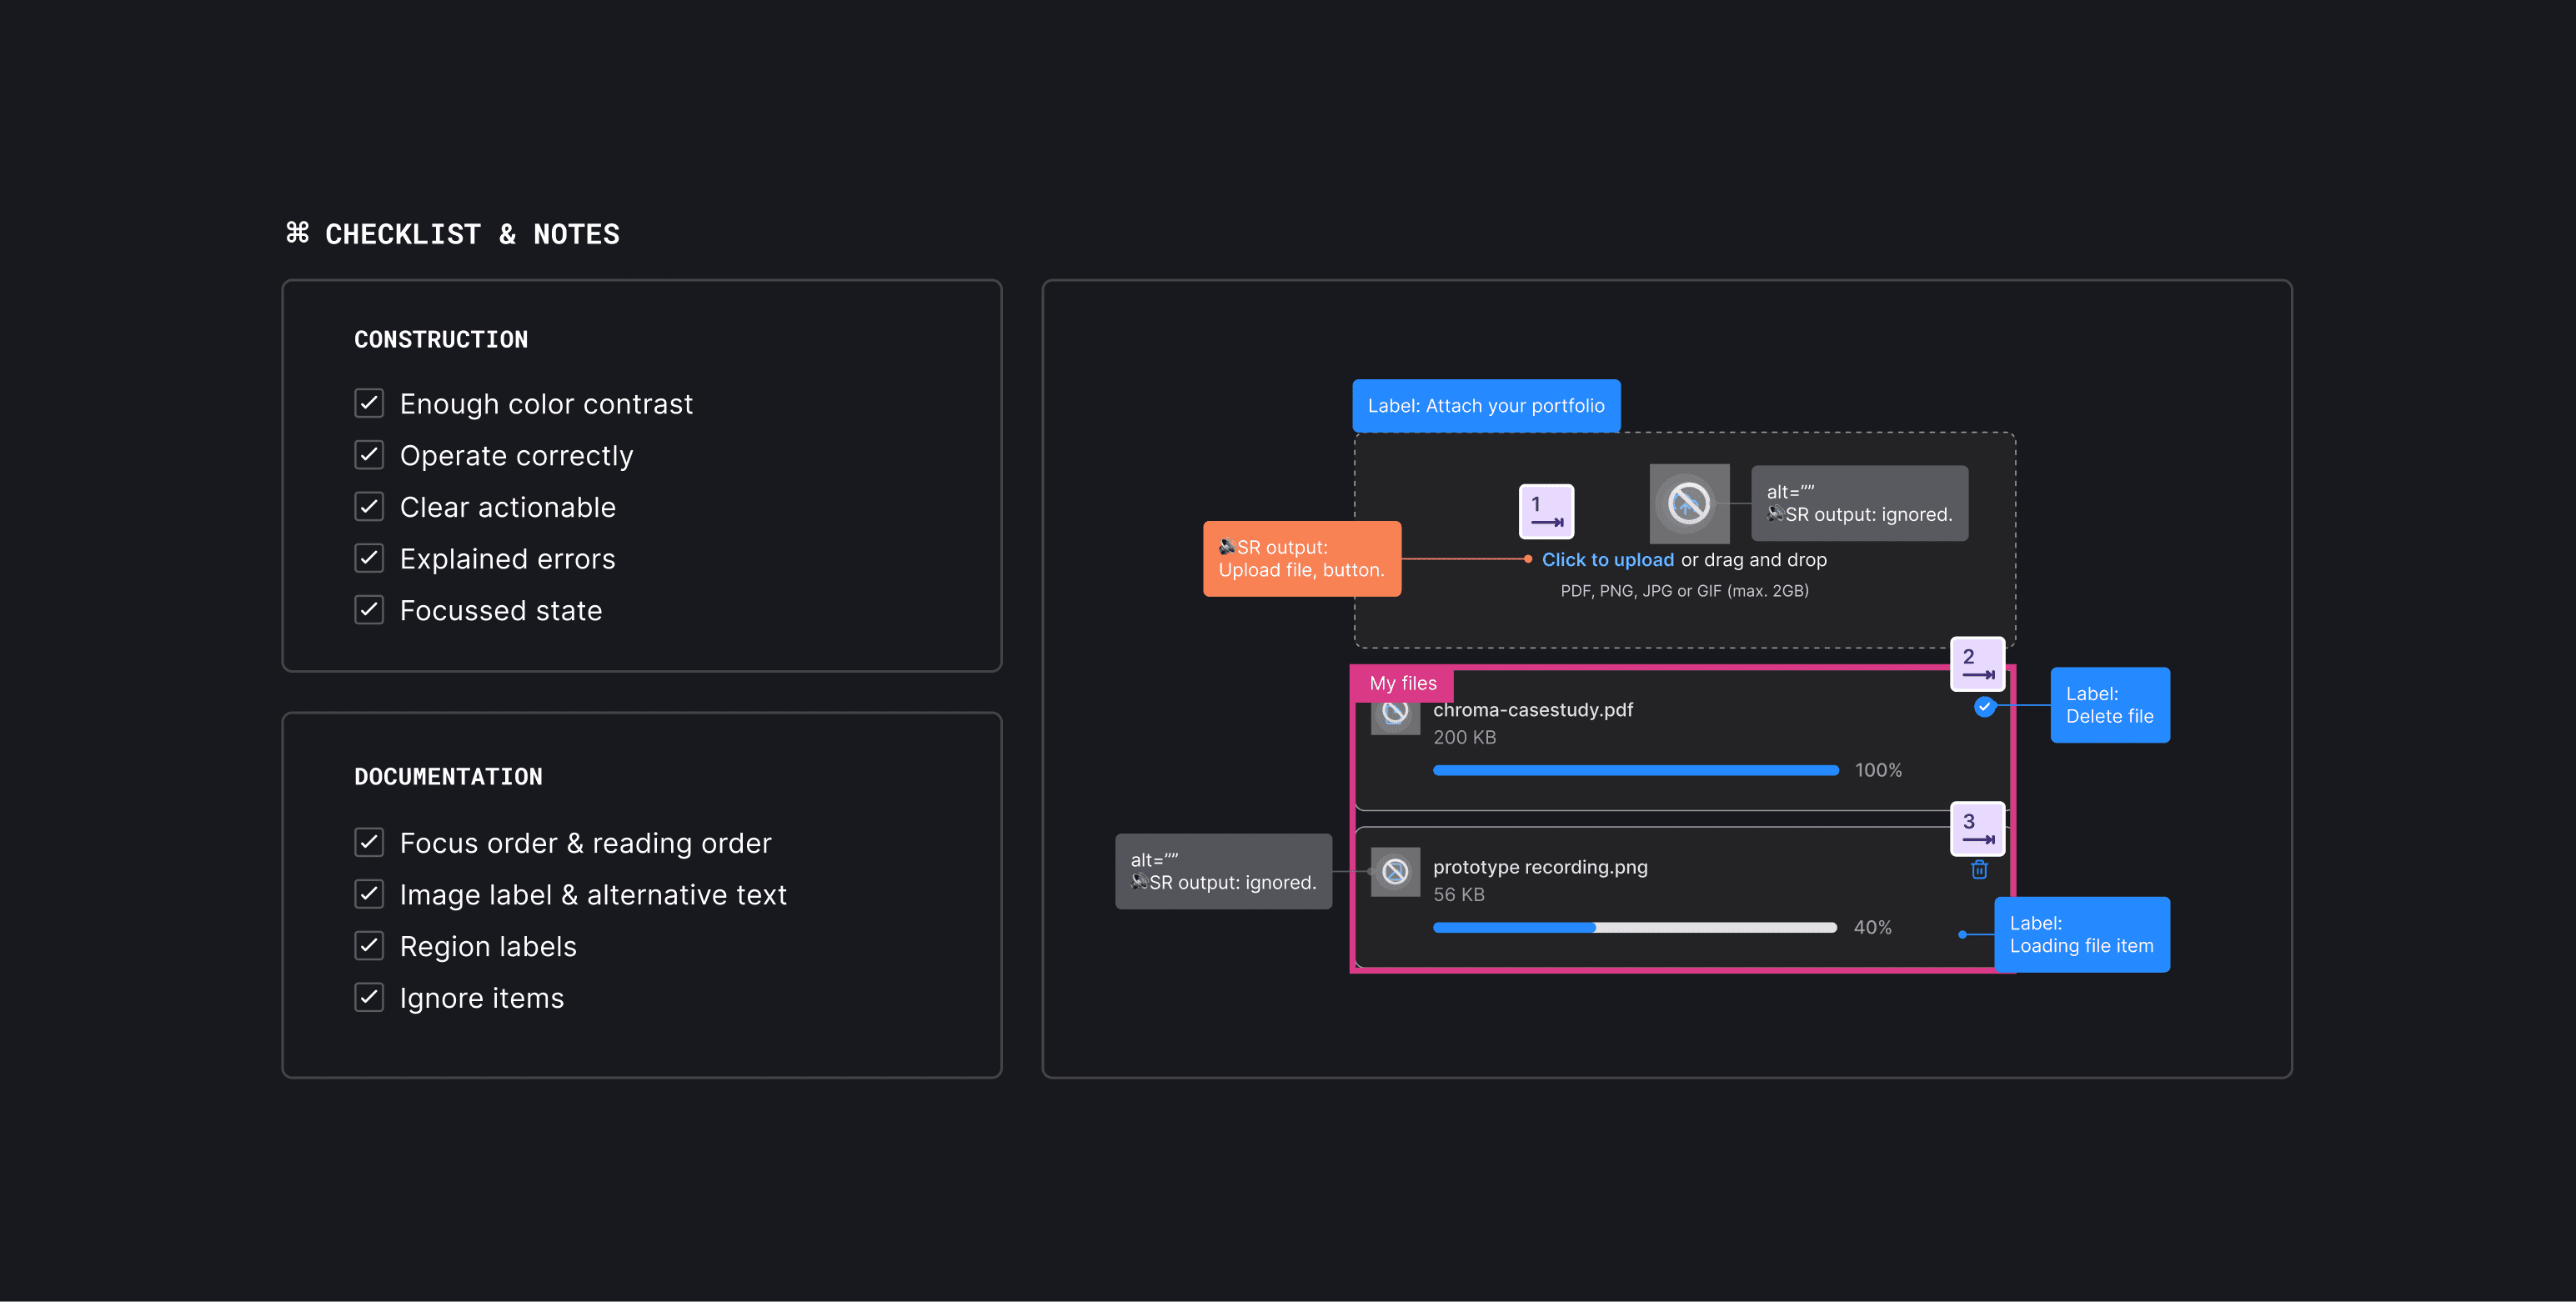Click the 40% progress bar of prototype recording.png
The height and width of the screenshot is (1302, 2576).
coord(1634,927)
